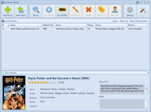Open the Select menu in list header
This screenshot has height=112, width=151.
pos(115,21)
